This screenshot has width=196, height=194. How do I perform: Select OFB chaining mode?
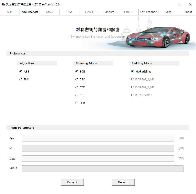pos(77,103)
